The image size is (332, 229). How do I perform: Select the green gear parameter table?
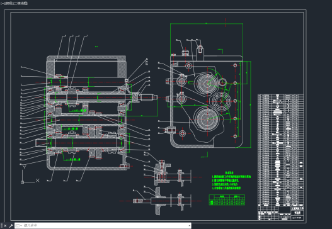click(x=227, y=200)
